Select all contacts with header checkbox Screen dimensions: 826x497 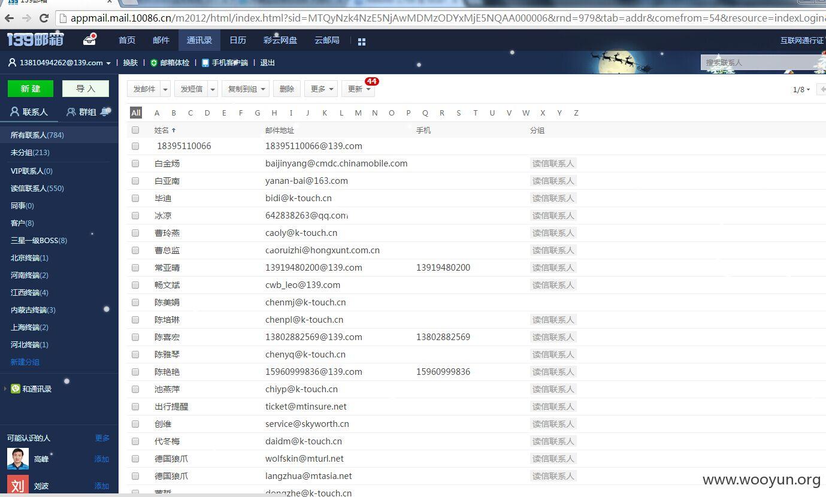pyautogui.click(x=135, y=130)
